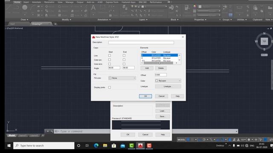
Task: Click the Windows Start button
Action: [9, 145]
